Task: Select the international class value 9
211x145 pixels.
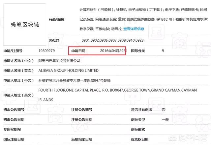Action: pyautogui.click(x=163, y=51)
